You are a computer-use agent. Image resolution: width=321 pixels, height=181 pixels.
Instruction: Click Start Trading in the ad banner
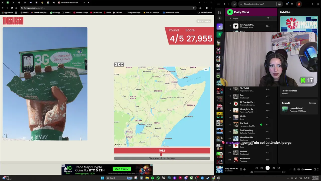click(x=122, y=169)
